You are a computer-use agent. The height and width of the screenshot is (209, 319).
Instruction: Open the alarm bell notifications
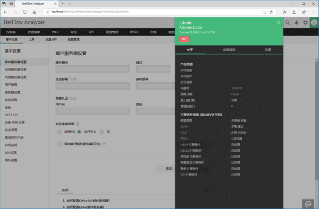pos(297,22)
